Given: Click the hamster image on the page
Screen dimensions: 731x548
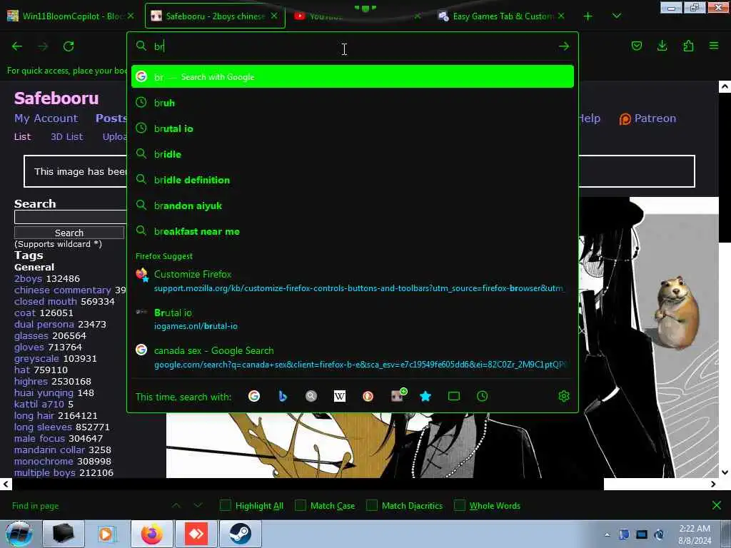Looking at the screenshot, I should (x=677, y=312).
